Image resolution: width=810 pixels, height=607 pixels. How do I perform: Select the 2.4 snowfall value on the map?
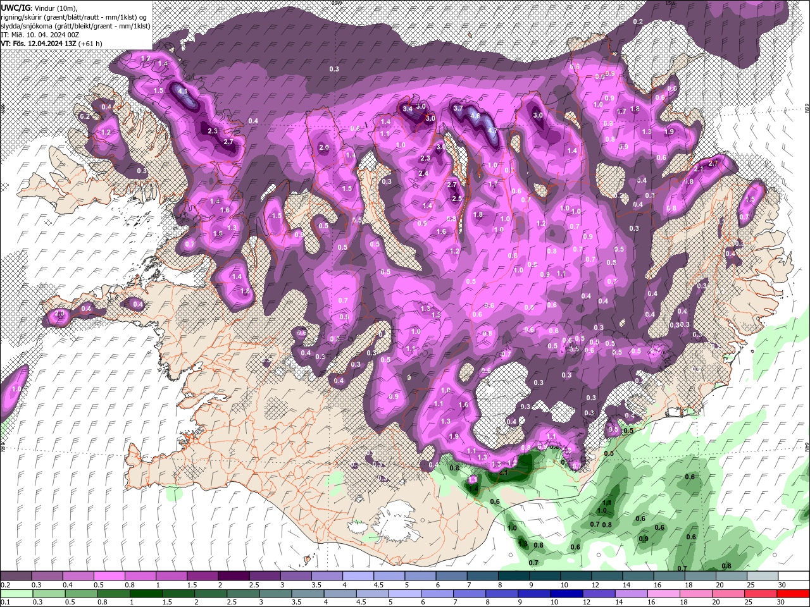(423, 173)
